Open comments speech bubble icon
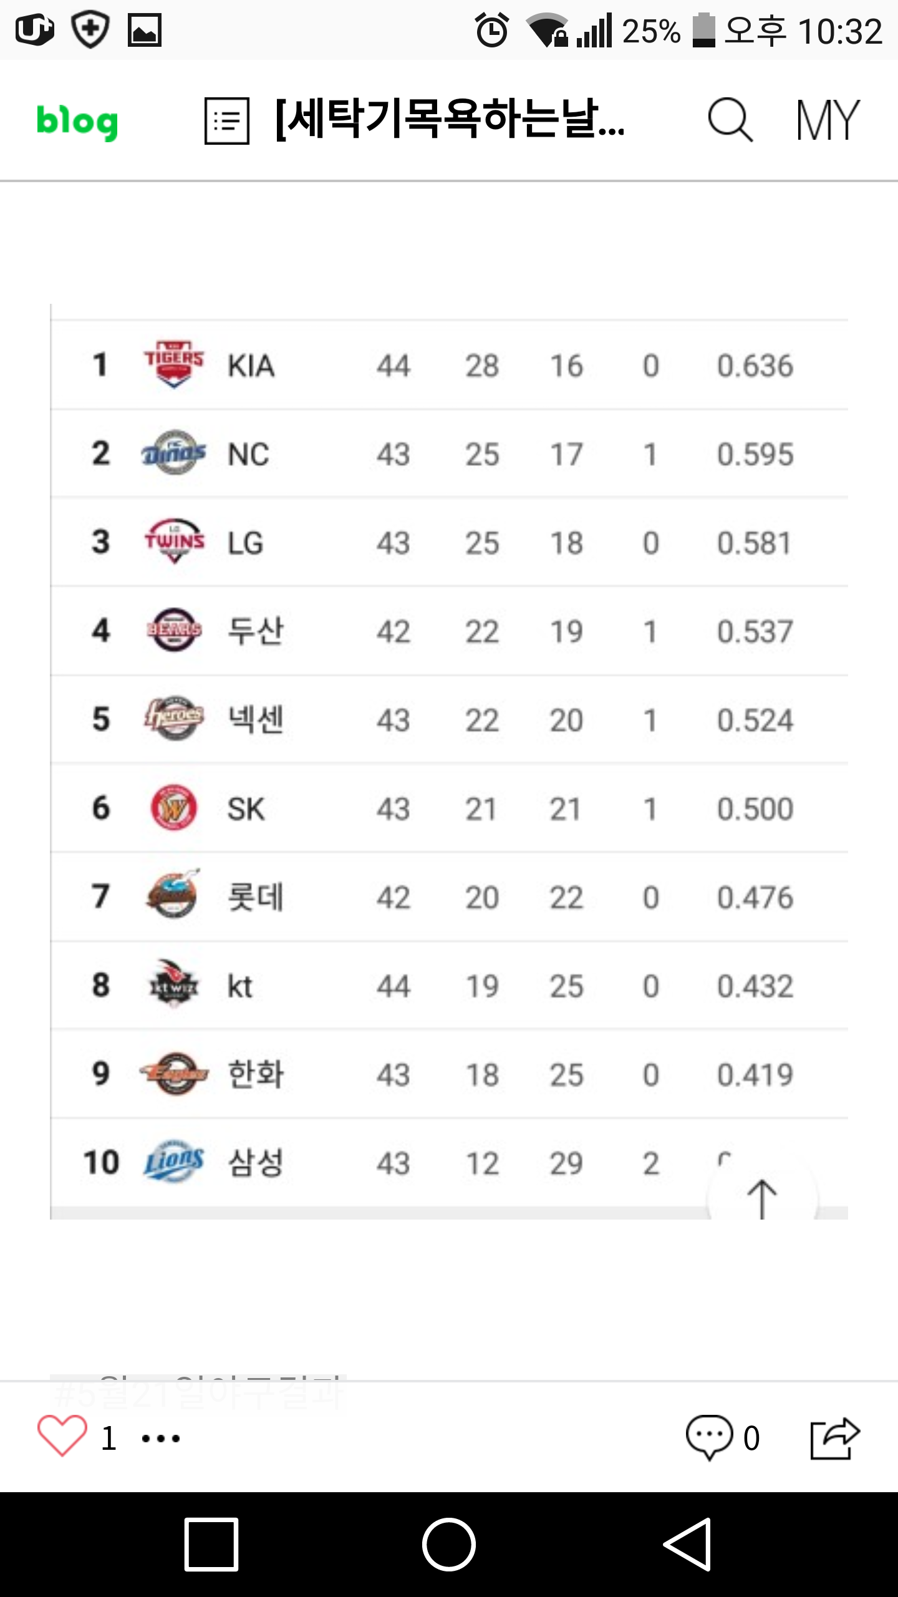The image size is (898, 1597). coord(710,1437)
